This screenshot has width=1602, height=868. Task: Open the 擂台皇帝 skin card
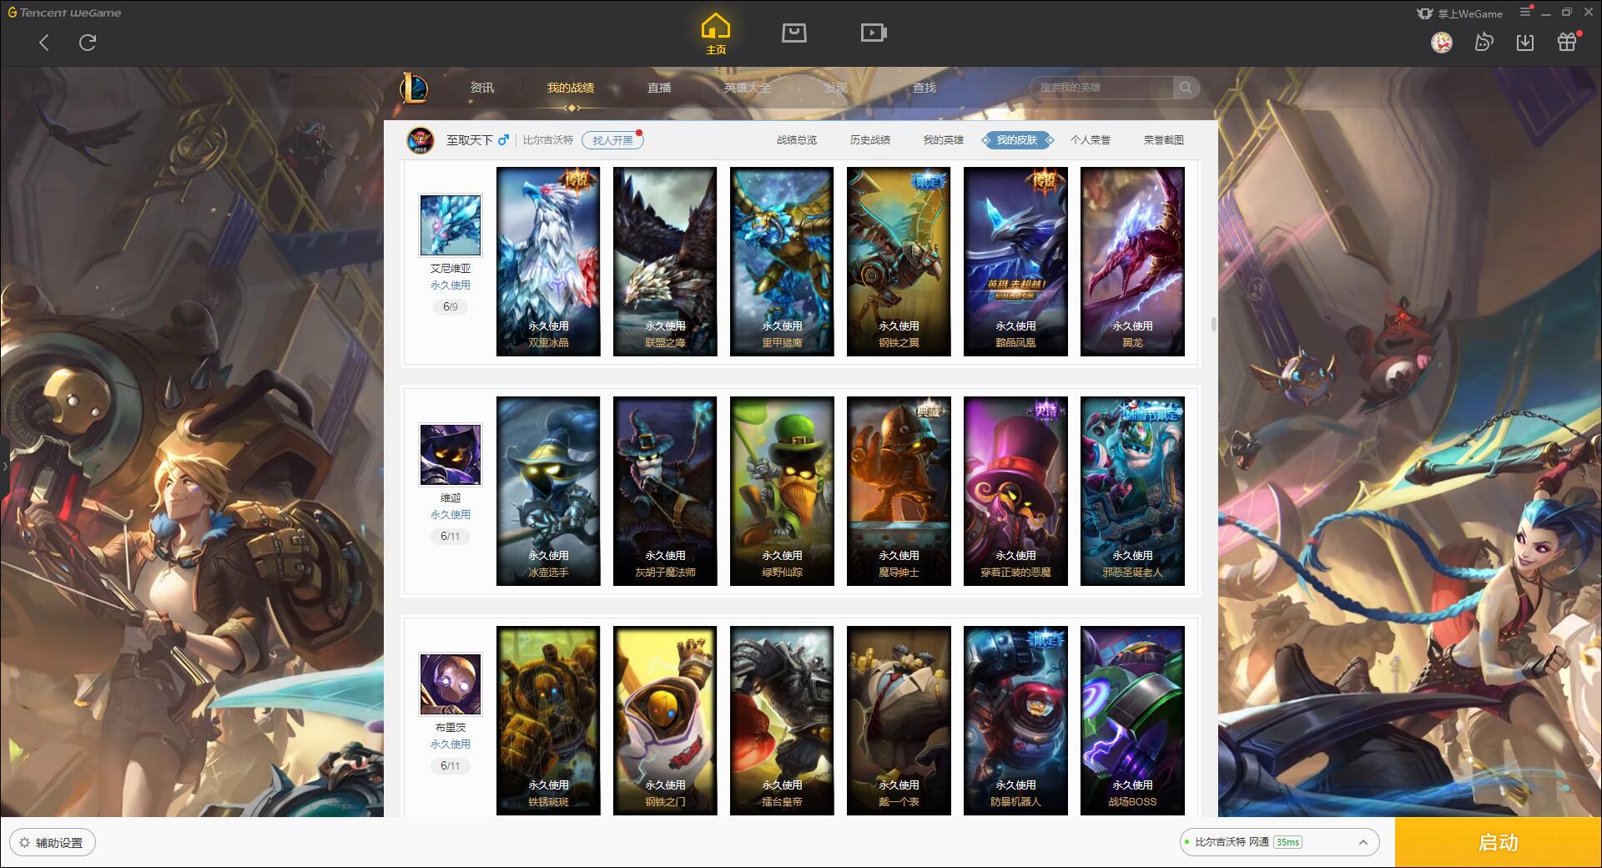tap(782, 720)
